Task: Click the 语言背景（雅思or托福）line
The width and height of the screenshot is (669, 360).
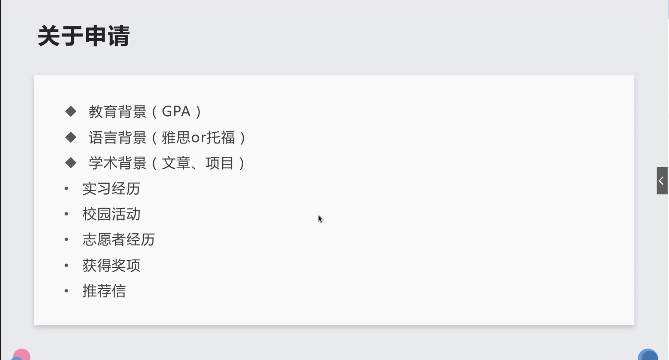Action: pos(168,137)
